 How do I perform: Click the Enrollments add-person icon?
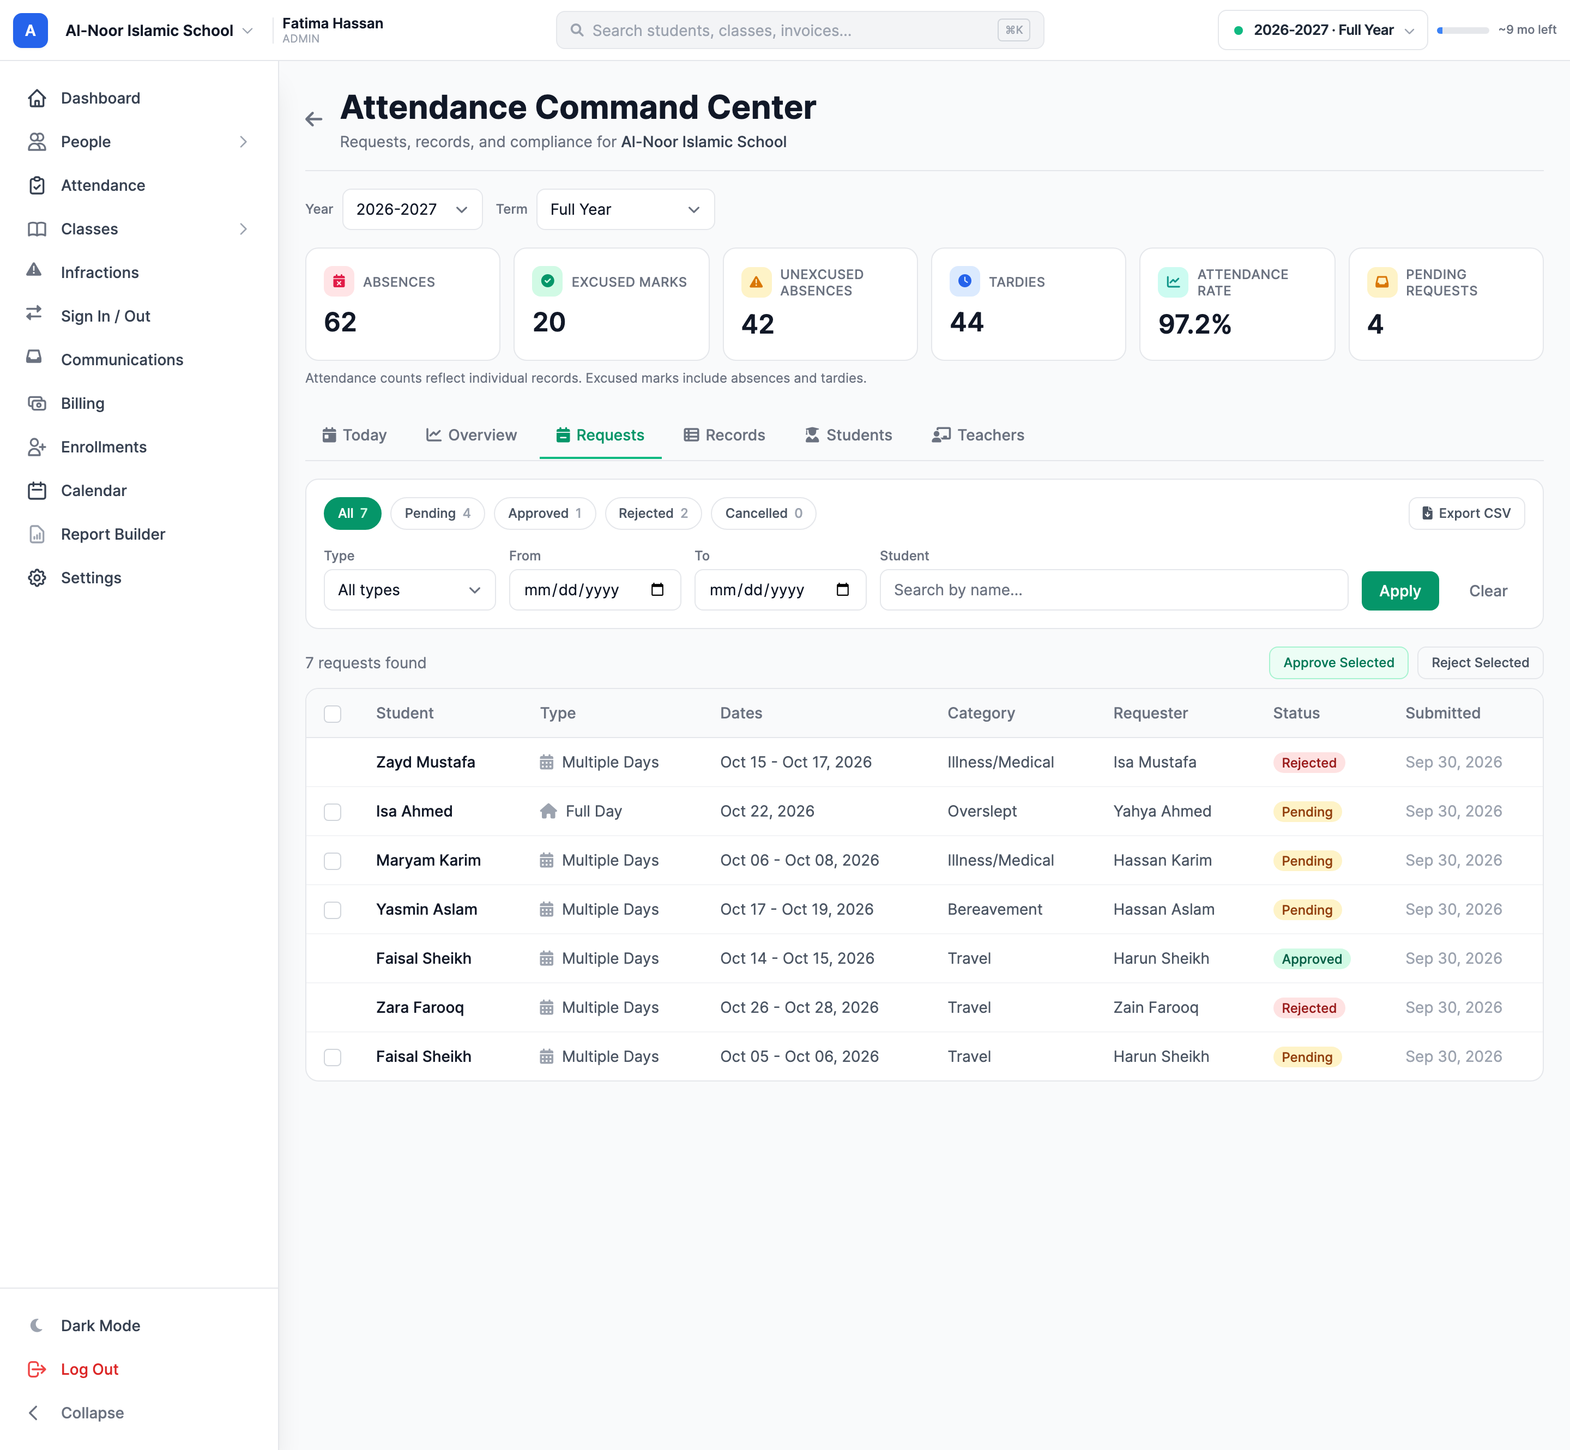pyautogui.click(x=37, y=447)
